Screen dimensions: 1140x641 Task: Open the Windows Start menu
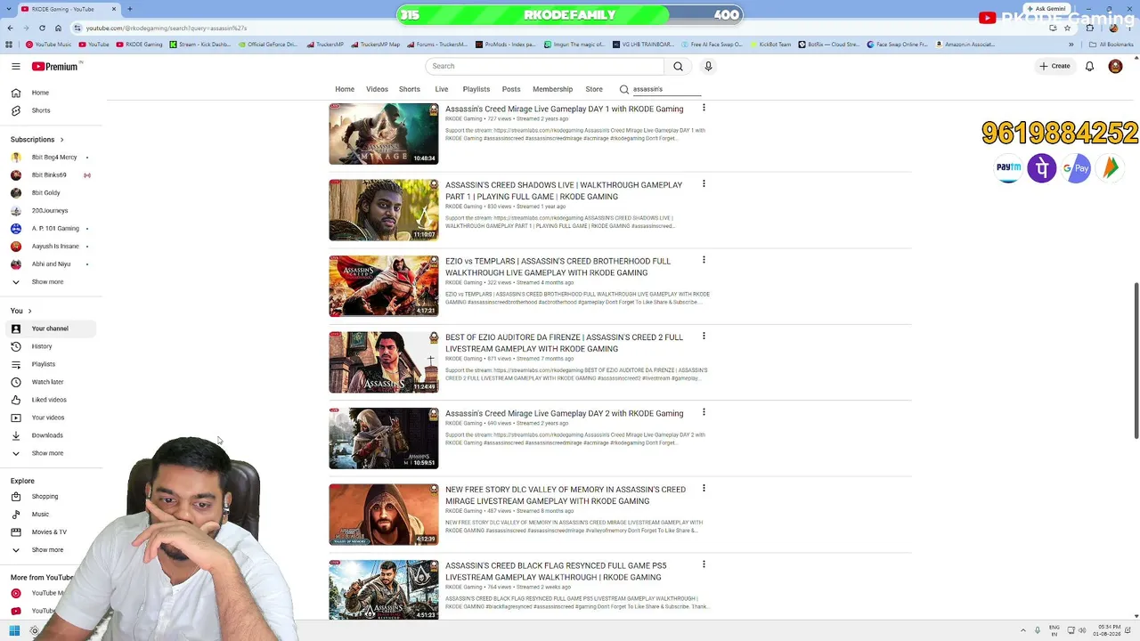14,631
